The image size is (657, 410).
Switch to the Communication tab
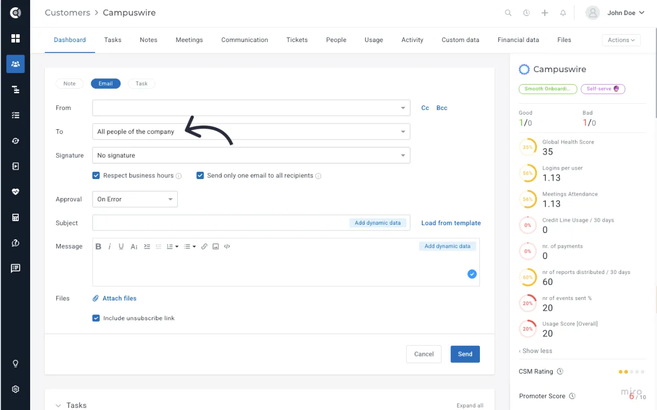tap(245, 40)
